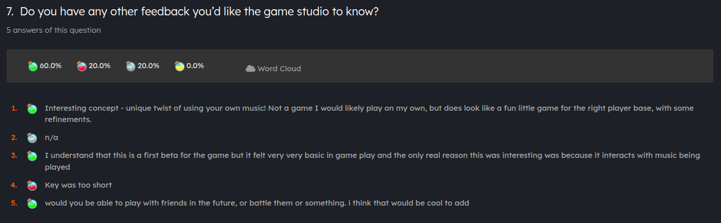Screen dimensions: 721x223
Task: Select the answer about first beta game
Action: click(x=373, y=161)
